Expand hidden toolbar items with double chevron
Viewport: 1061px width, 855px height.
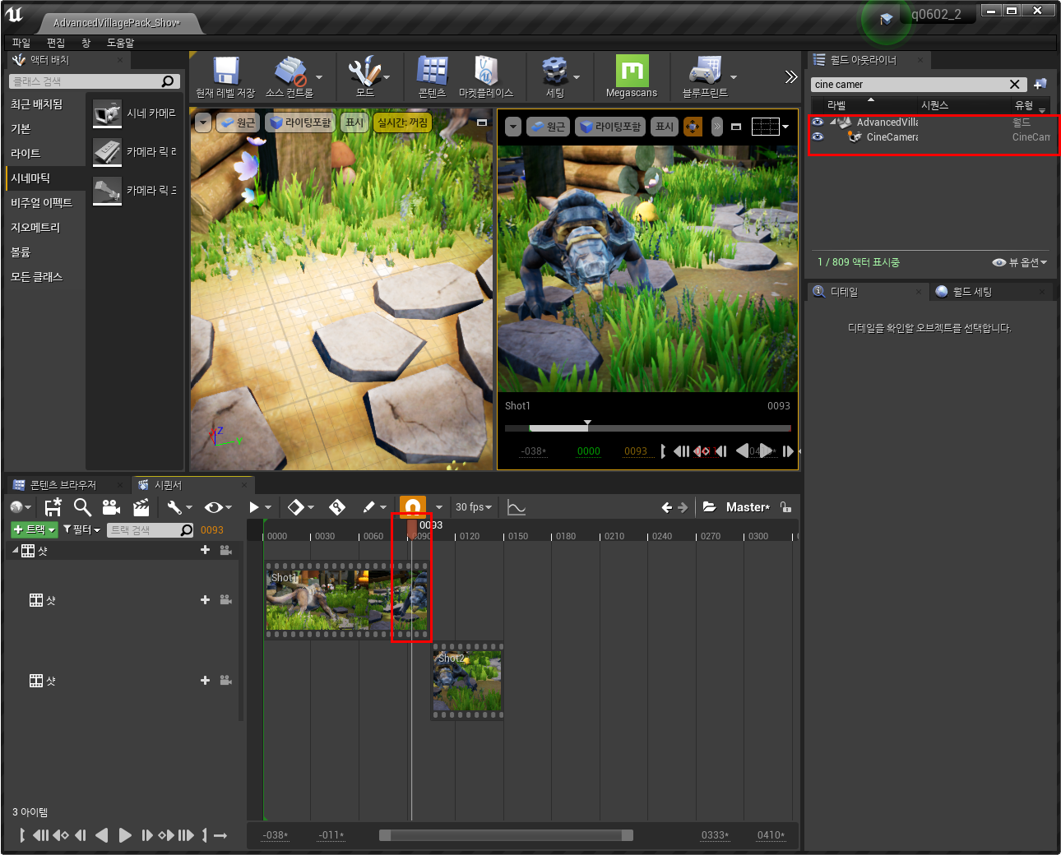click(790, 76)
